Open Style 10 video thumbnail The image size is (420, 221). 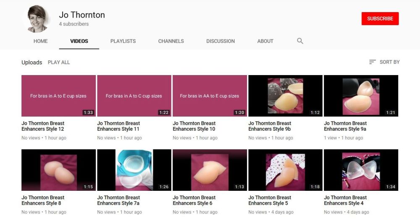[210, 96]
